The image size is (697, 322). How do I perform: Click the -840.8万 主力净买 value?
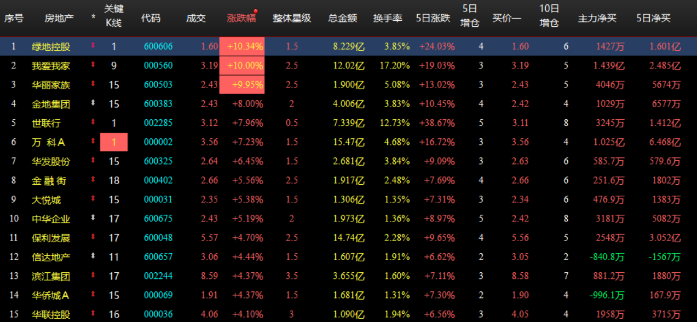[x=608, y=257]
